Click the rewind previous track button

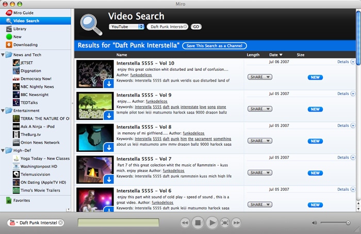(x=185, y=223)
